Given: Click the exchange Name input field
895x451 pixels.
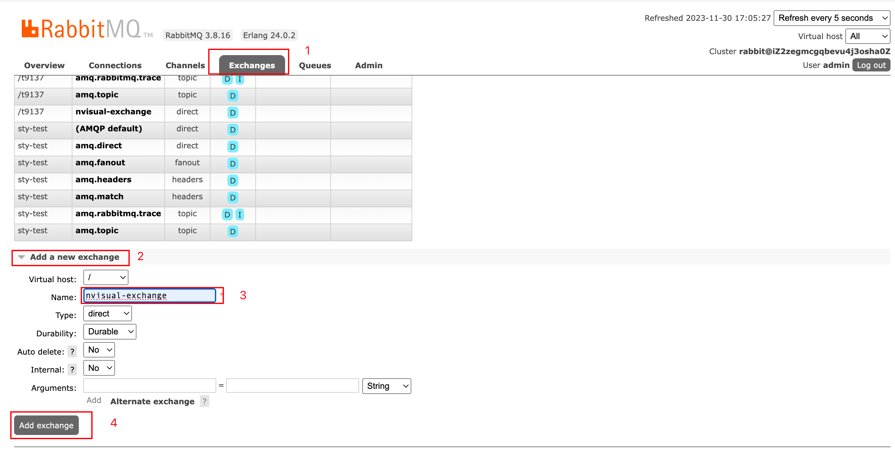Looking at the screenshot, I should click(149, 295).
